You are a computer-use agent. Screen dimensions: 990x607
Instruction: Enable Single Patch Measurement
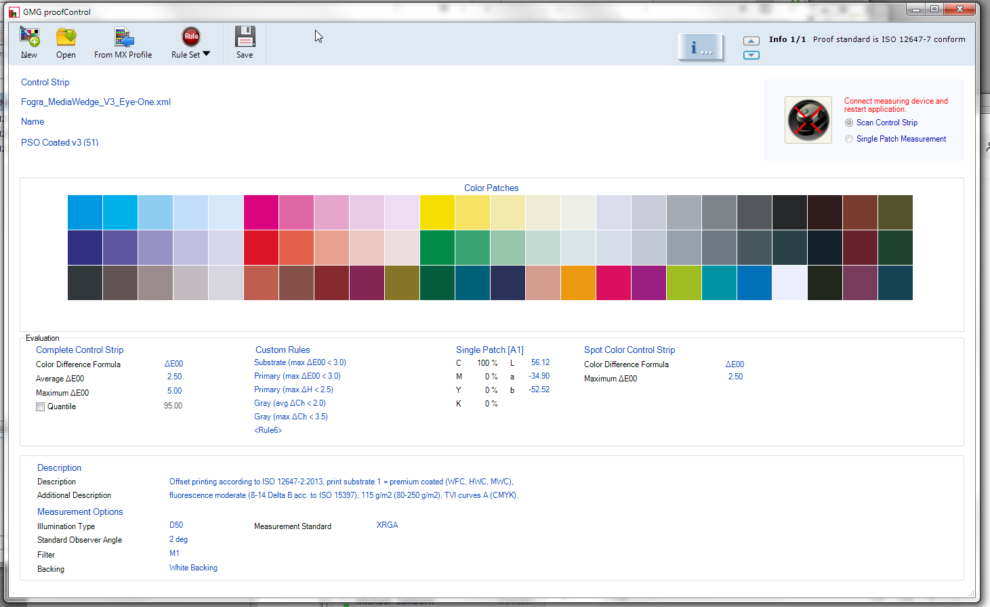pyautogui.click(x=849, y=138)
